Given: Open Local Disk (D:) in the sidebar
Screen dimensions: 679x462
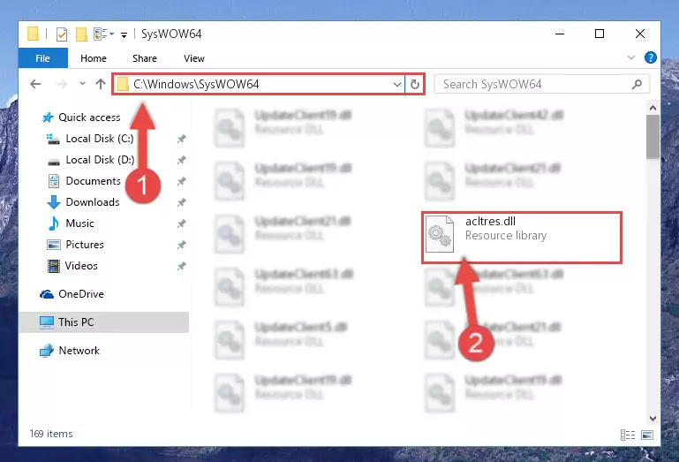Looking at the screenshot, I should coord(90,160).
